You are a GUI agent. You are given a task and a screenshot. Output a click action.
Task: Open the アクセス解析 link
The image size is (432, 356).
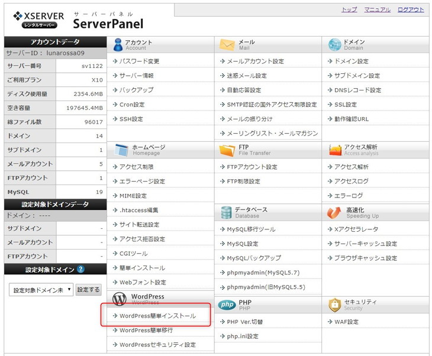pyautogui.click(x=352, y=167)
